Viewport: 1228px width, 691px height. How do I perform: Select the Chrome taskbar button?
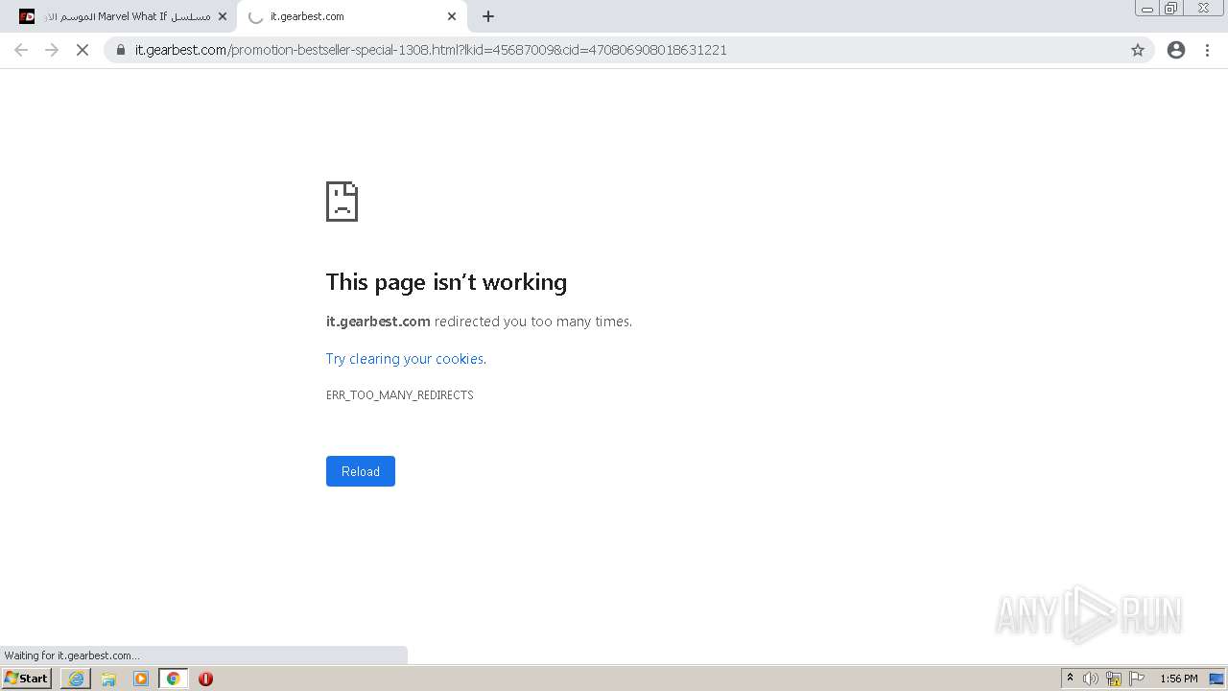click(x=173, y=679)
